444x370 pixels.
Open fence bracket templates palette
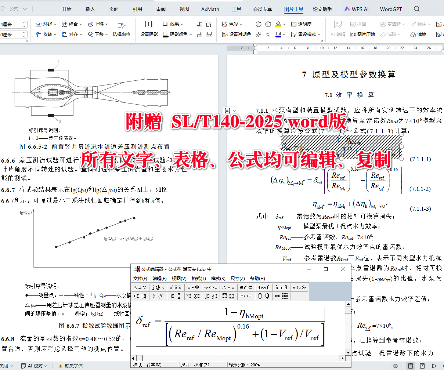[x=140, y=296]
